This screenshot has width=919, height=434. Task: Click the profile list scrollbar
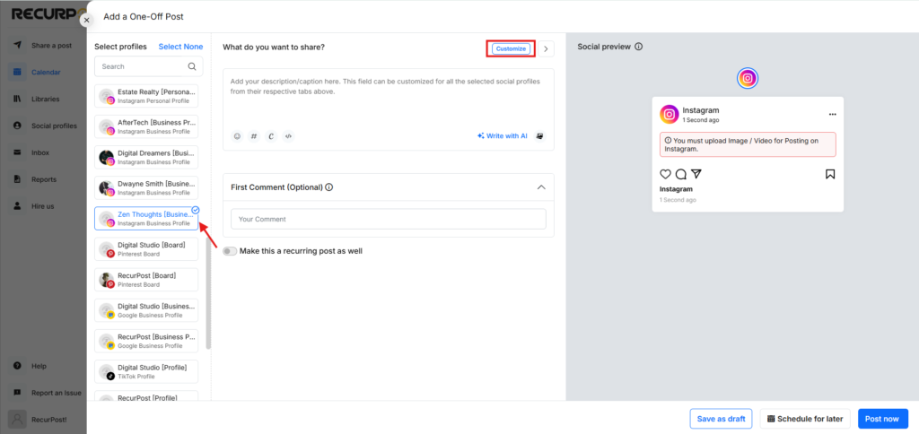coord(208,293)
